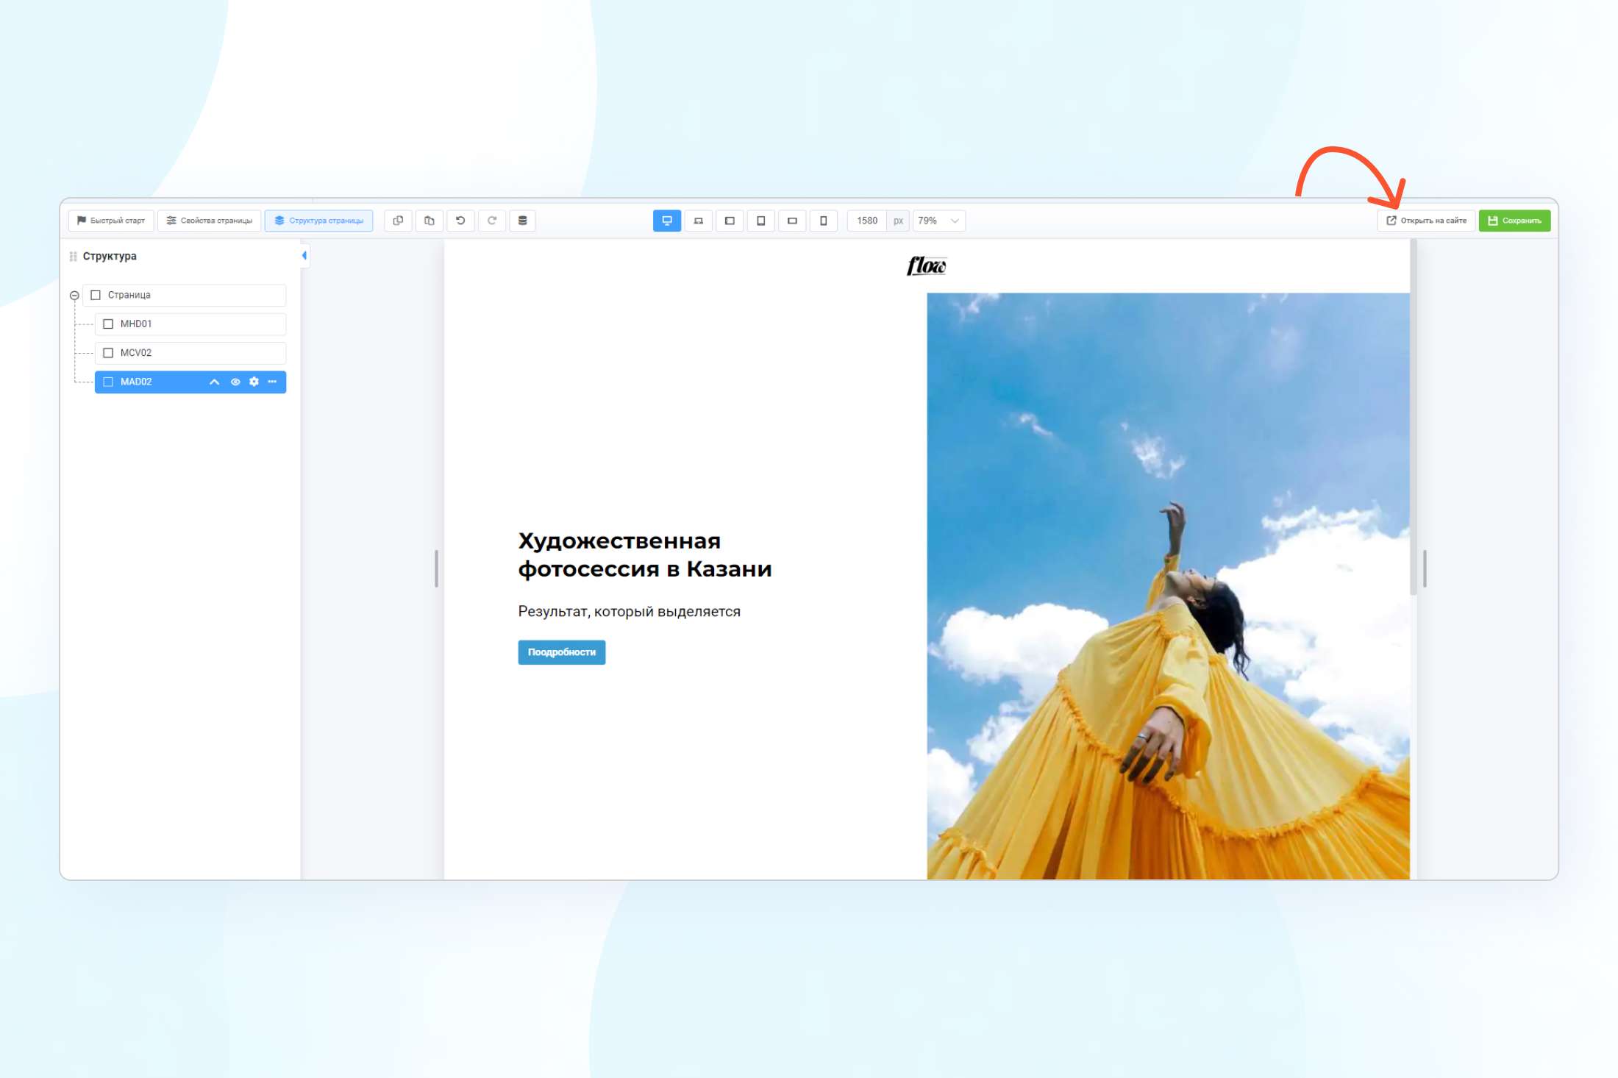
Task: Select the Страница tree row
Action: (184, 295)
